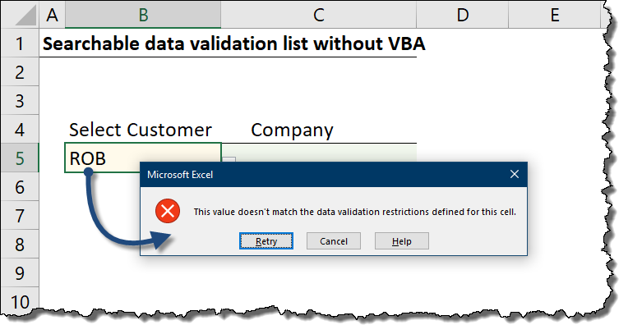This screenshot has height=334, width=628.
Task: Select row 5 header
Action: tap(20, 158)
